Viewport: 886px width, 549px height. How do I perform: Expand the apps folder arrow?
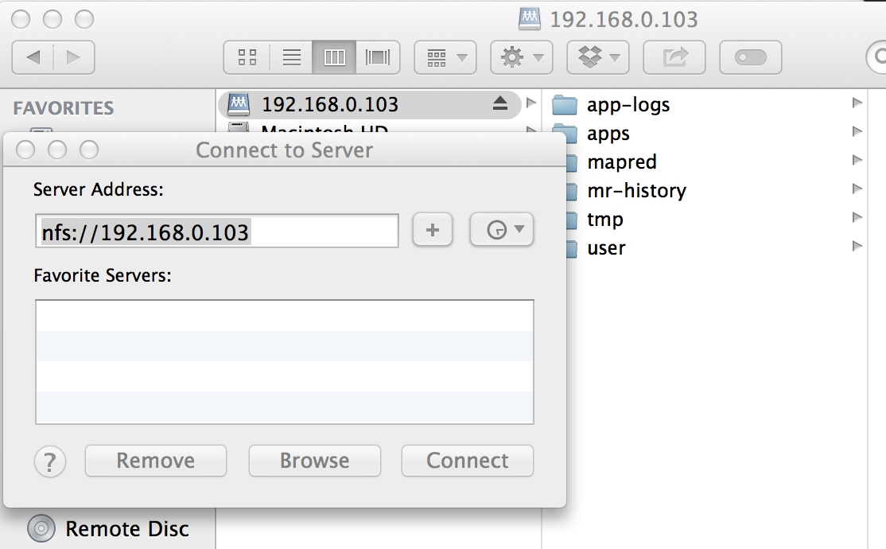(857, 131)
